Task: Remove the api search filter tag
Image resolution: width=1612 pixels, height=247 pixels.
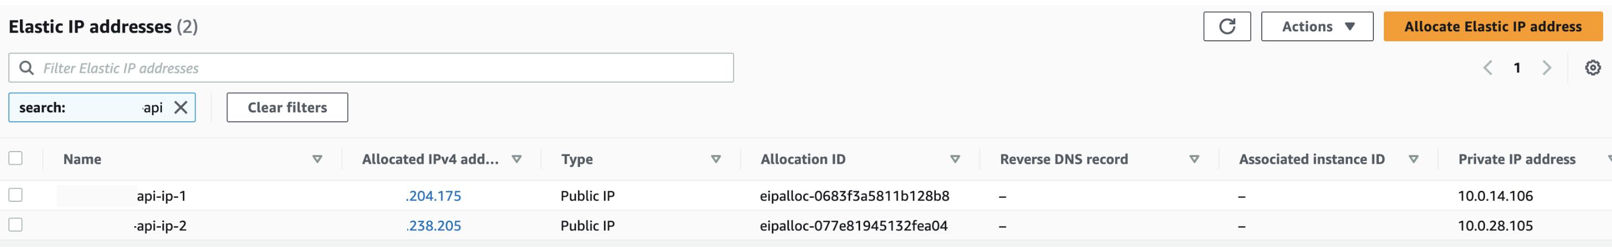Action: (x=181, y=108)
